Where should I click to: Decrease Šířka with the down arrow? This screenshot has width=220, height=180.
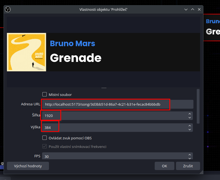pos(190,118)
